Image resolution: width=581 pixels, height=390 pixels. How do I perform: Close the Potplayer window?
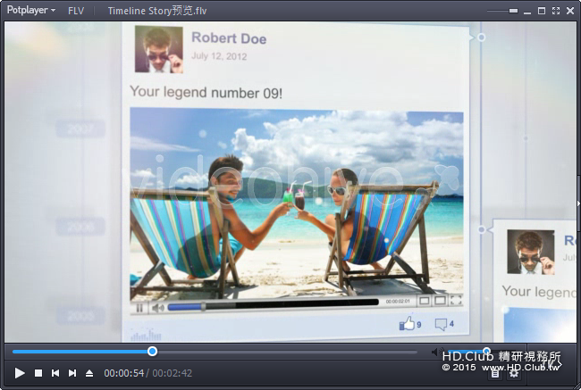point(570,11)
